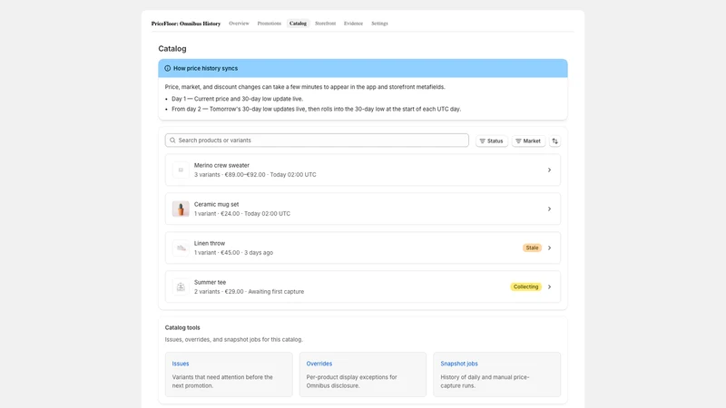Select the Catalog tab
The image size is (726, 408).
(298, 24)
